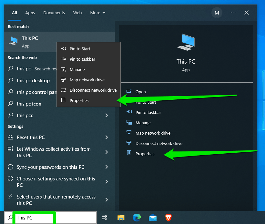265x224 pixels.
Task: Open Task View from the taskbar
Action: tap(105, 218)
